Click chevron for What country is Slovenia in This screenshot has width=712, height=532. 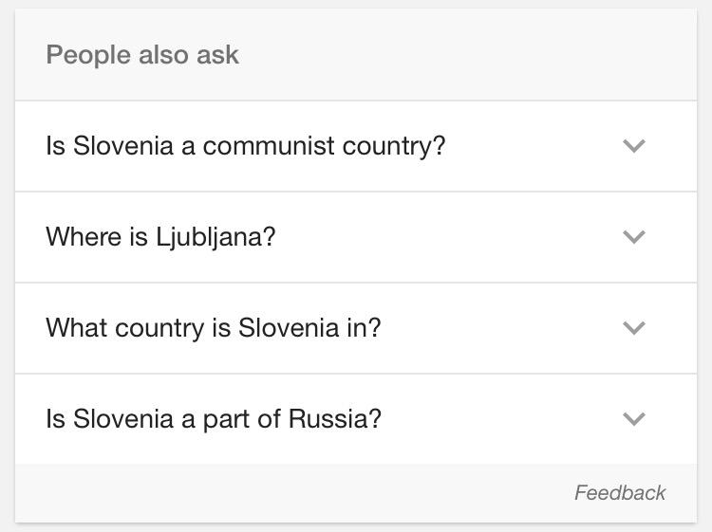pyautogui.click(x=633, y=328)
